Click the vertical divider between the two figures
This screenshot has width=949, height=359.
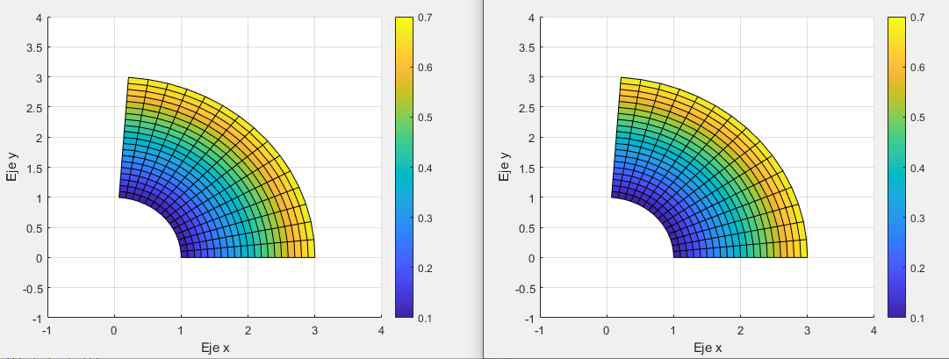point(483,176)
